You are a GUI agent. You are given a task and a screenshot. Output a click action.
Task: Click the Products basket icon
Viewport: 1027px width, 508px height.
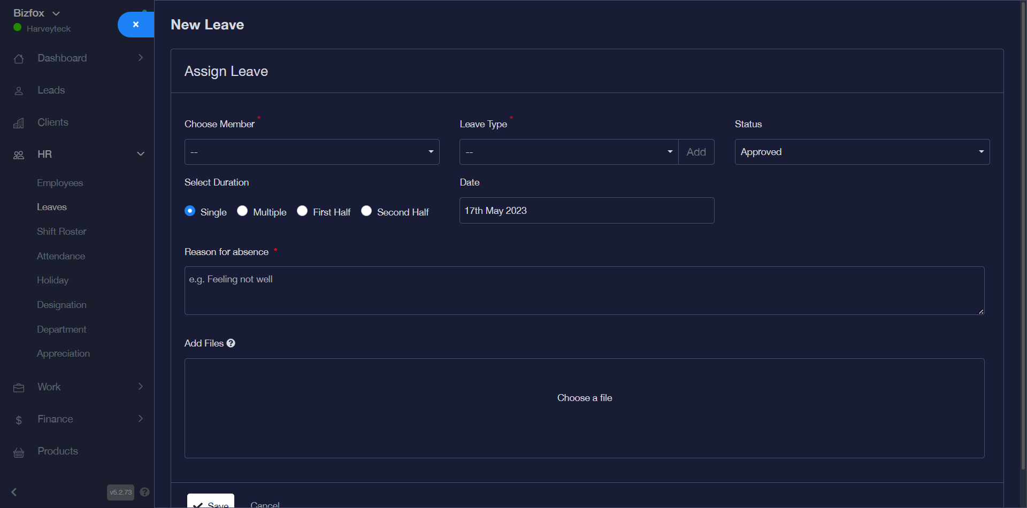(19, 452)
